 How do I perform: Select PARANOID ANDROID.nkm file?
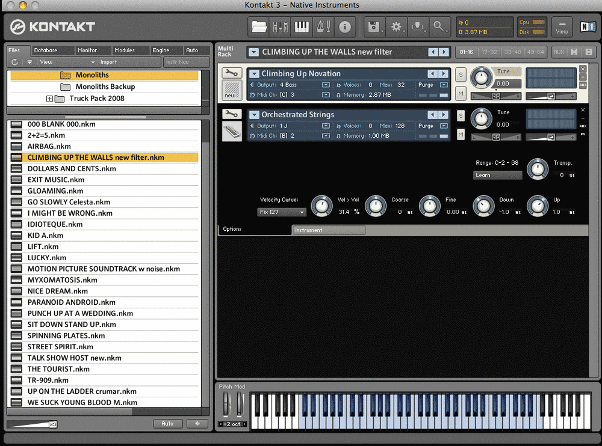(x=104, y=302)
